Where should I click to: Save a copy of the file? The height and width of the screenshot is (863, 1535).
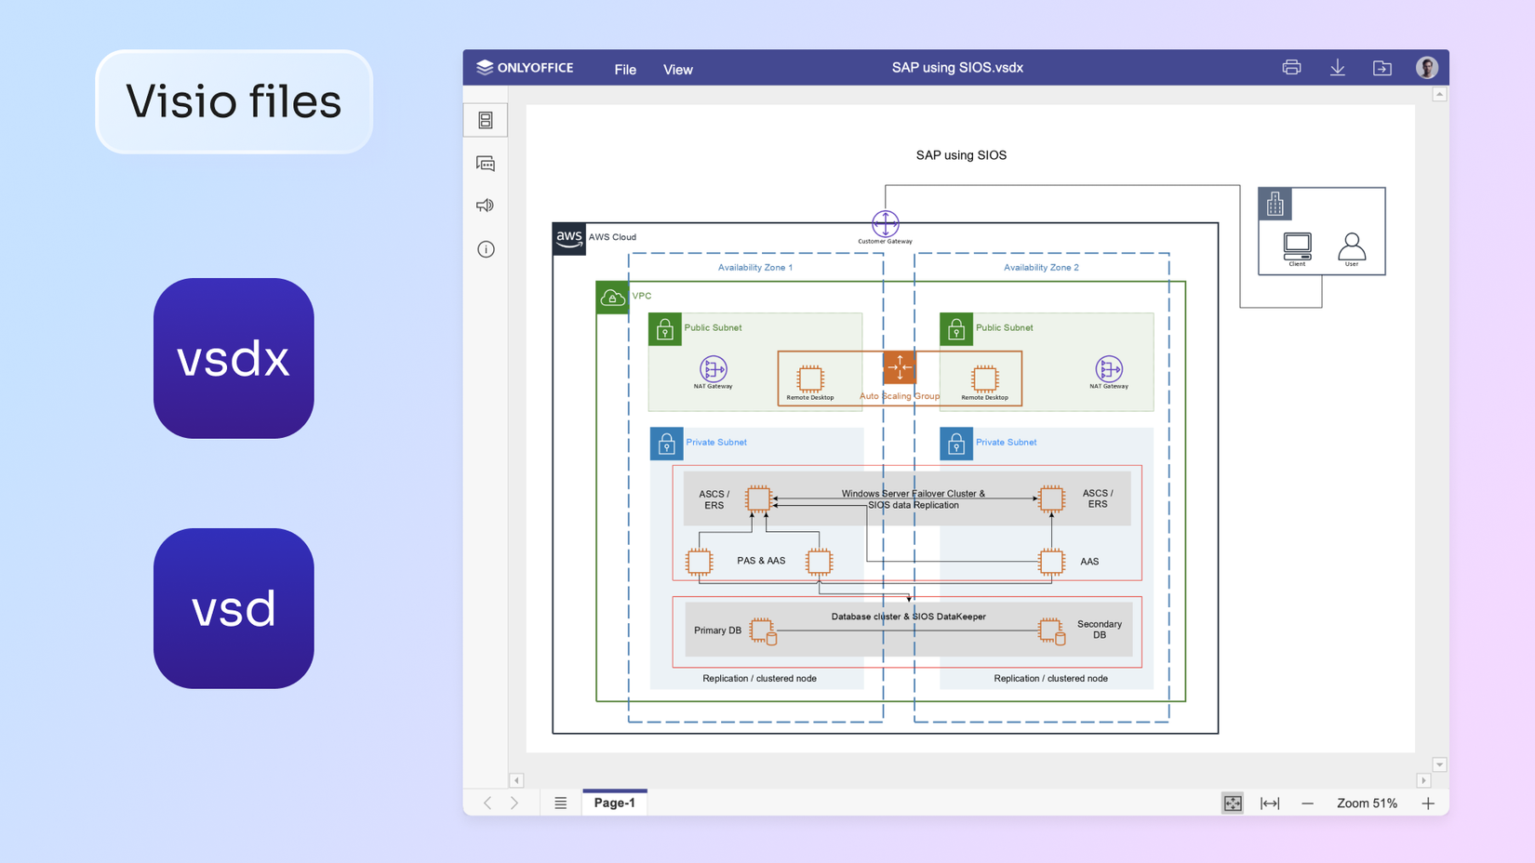[1382, 67]
